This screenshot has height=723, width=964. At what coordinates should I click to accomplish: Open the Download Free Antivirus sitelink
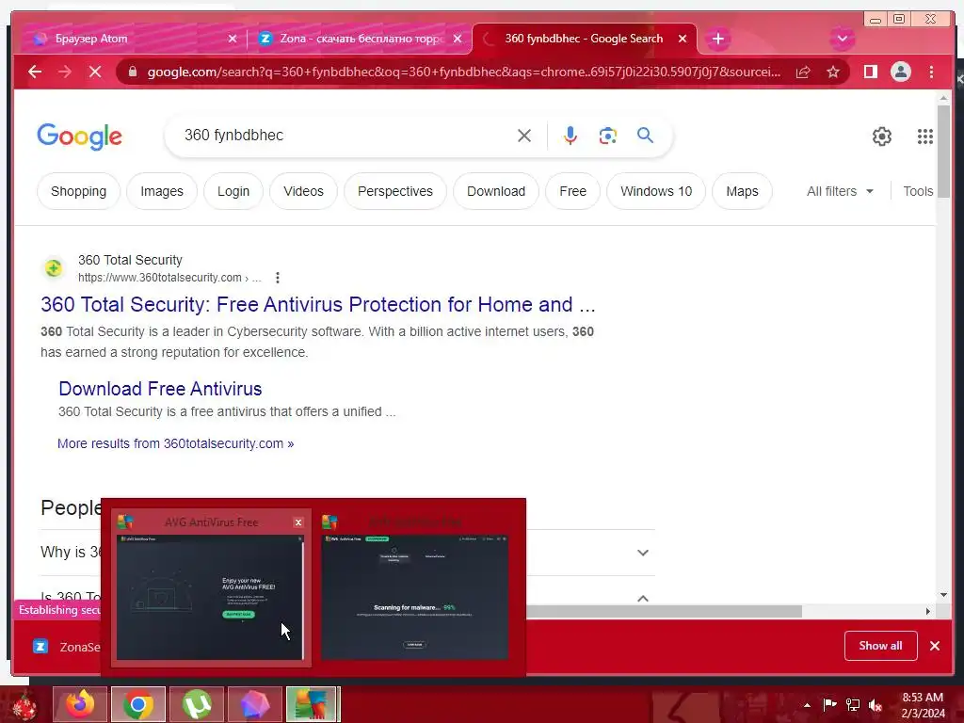(x=160, y=389)
